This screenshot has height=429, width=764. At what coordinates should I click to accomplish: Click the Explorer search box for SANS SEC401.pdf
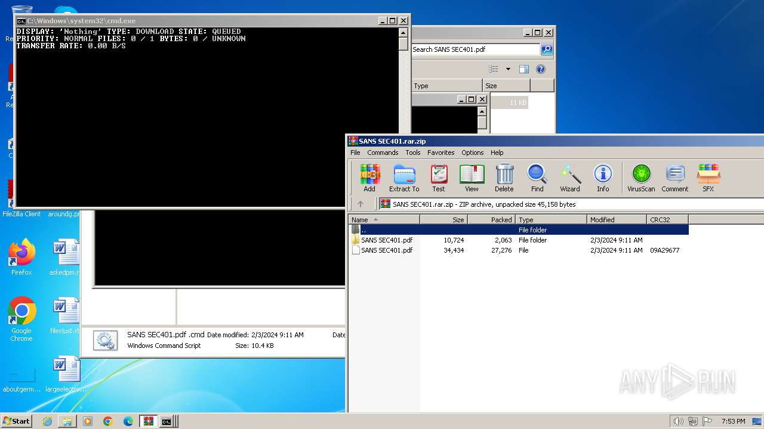click(x=476, y=49)
